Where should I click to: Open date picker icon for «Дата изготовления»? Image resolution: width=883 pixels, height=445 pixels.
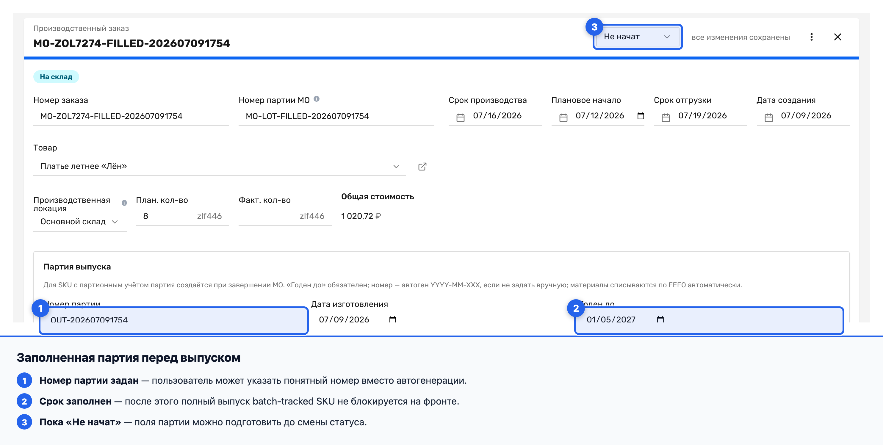coord(392,319)
